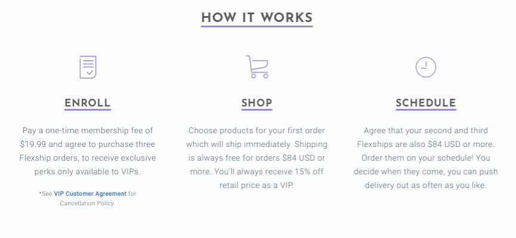
Task: Click the purple underline beneath HOW IT WORKS
Action: [x=257, y=26]
